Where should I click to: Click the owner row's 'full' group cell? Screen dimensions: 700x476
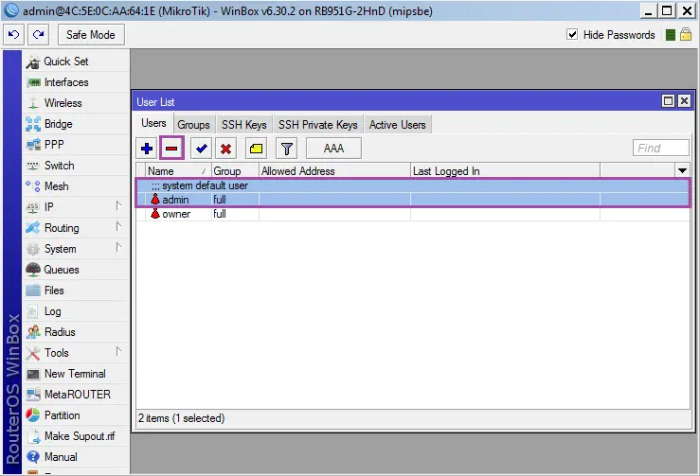point(235,214)
